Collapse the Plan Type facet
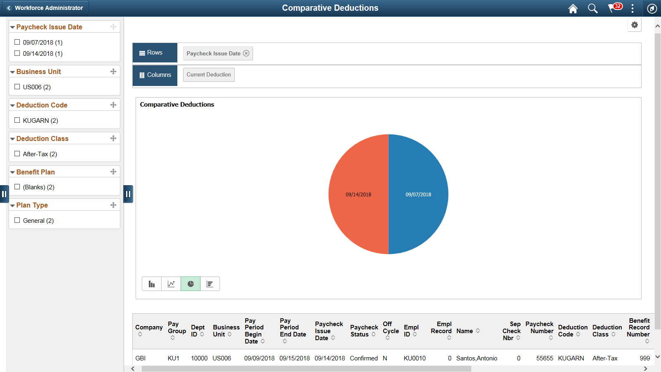Screen dimensions: 661x372 (12, 205)
